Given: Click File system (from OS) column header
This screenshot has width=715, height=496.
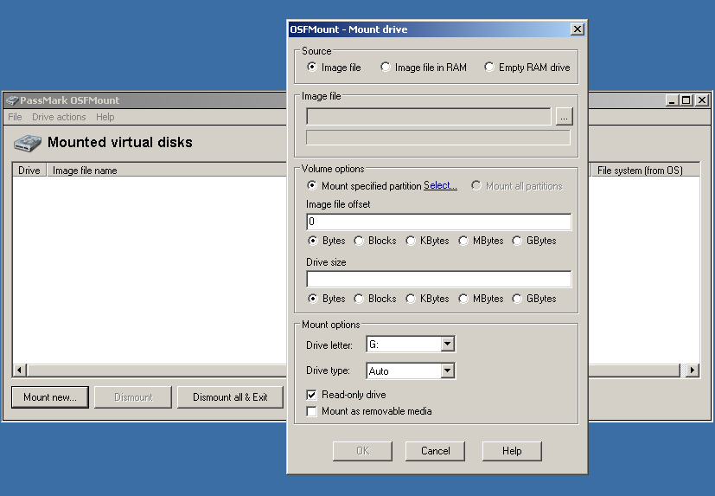Looking at the screenshot, I should point(644,171).
